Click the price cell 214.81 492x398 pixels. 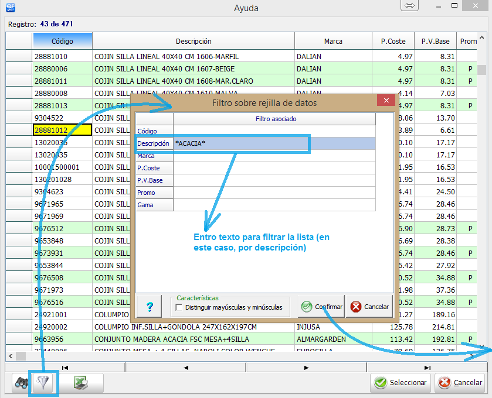pyautogui.click(x=435, y=327)
